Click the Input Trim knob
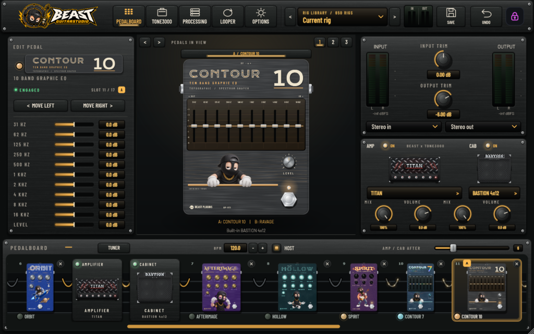This screenshot has height=334, width=534. point(443,59)
